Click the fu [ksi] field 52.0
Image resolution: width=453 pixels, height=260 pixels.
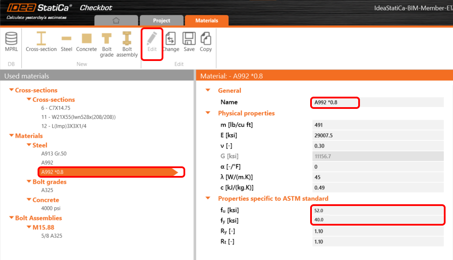(x=378, y=210)
